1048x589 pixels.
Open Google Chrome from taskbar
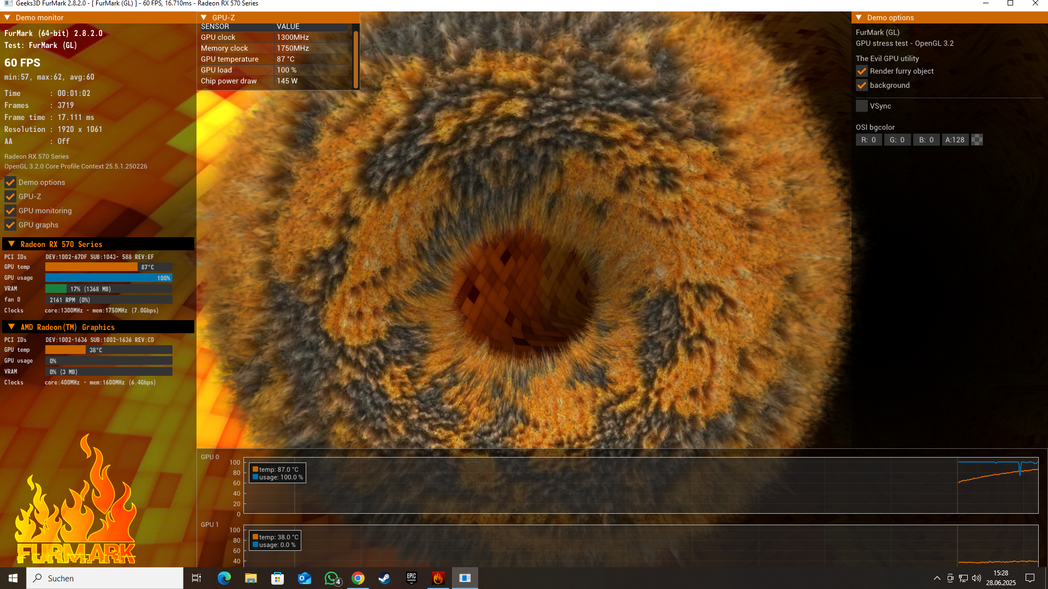pyautogui.click(x=358, y=578)
